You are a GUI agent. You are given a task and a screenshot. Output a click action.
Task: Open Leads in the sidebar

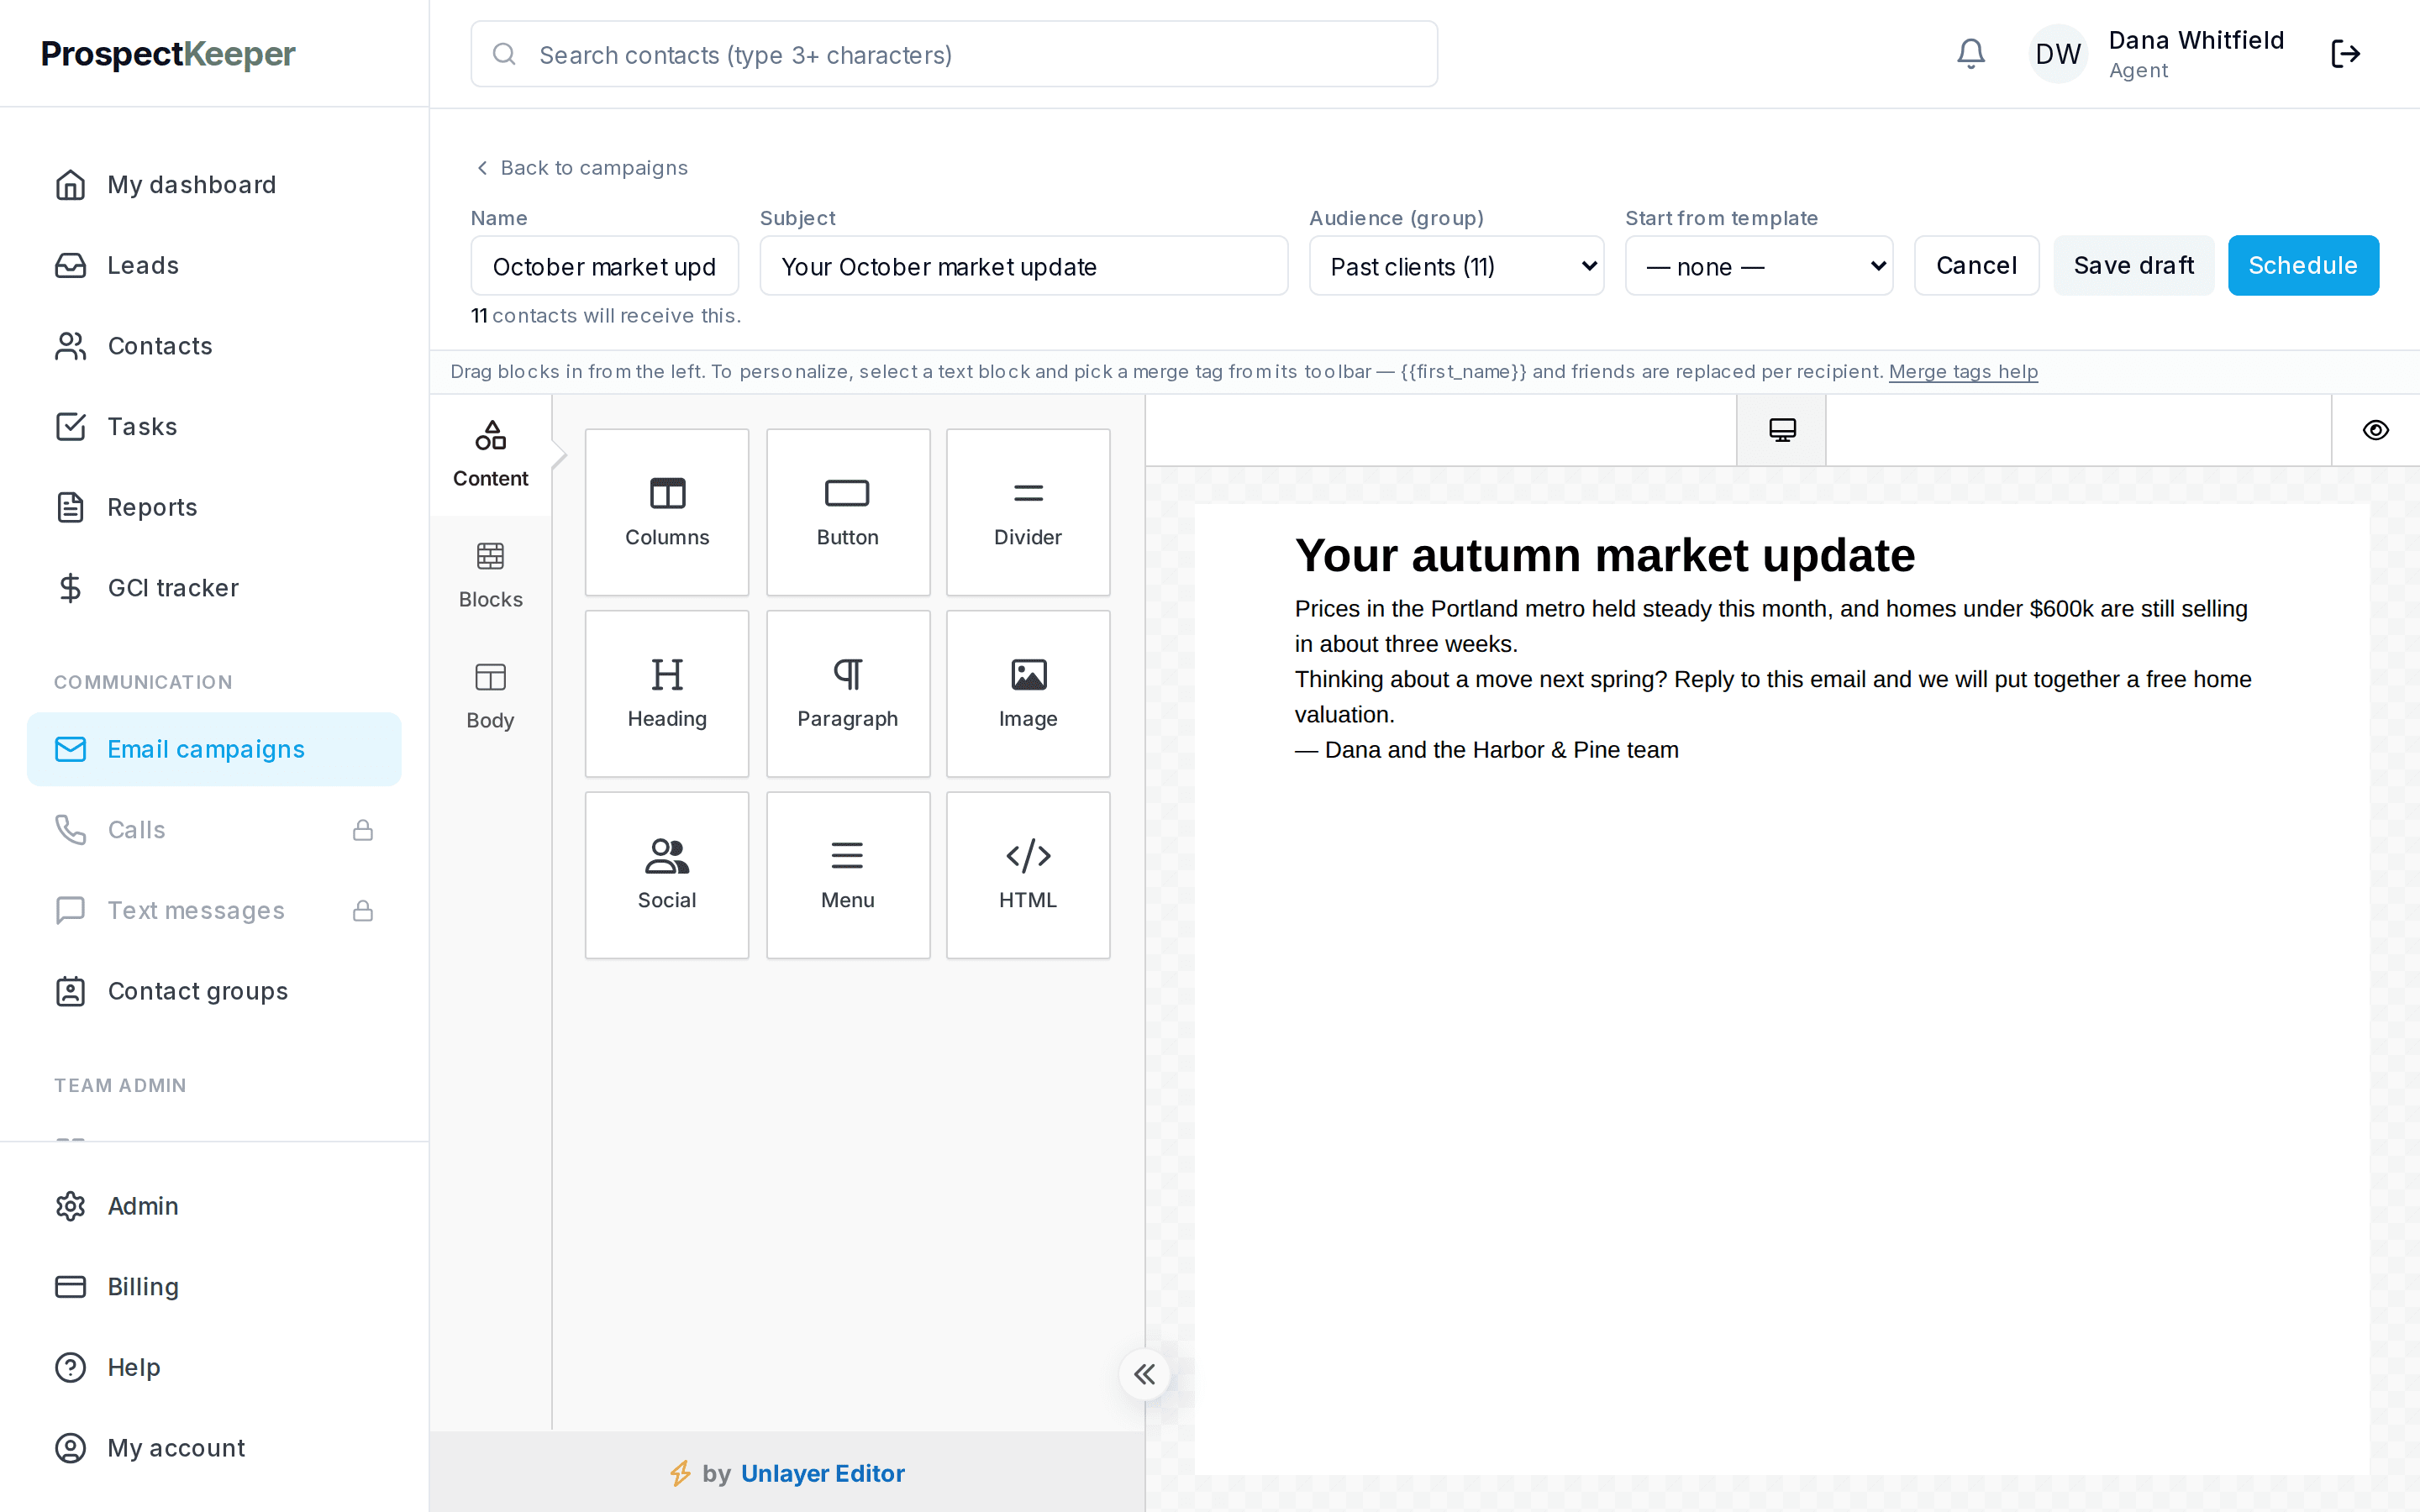click(x=214, y=265)
